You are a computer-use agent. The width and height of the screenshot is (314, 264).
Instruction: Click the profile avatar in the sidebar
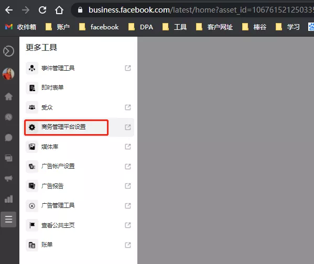[8, 74]
